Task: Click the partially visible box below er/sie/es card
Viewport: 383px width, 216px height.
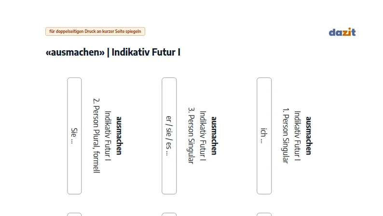Action: click(169, 214)
